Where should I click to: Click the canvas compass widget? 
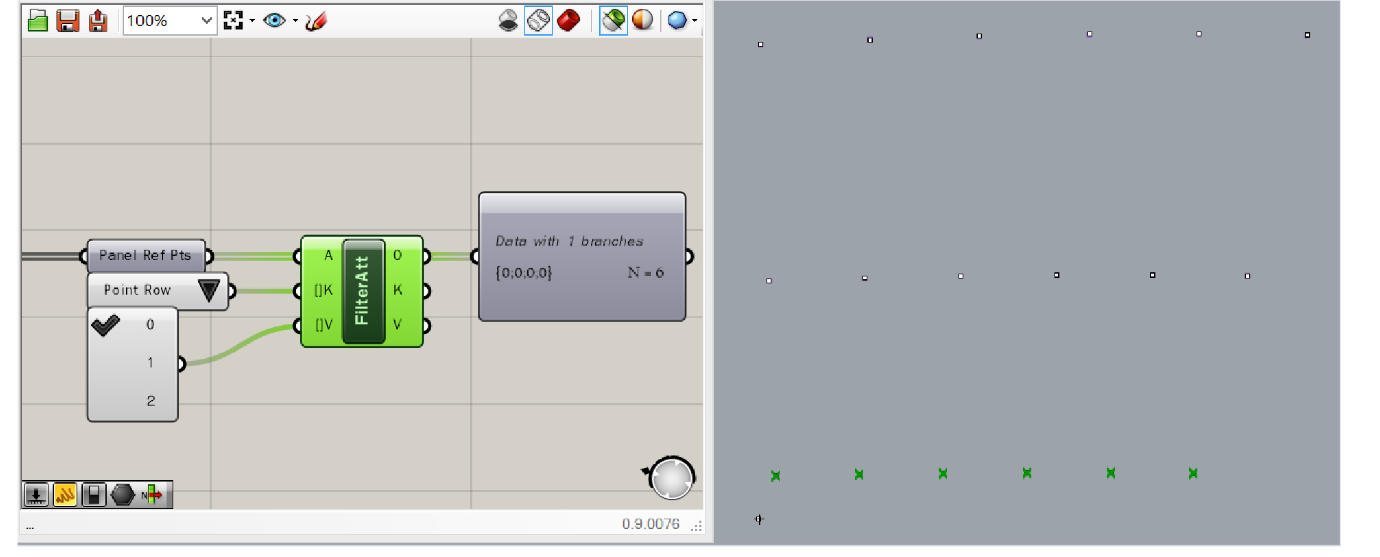(x=671, y=478)
